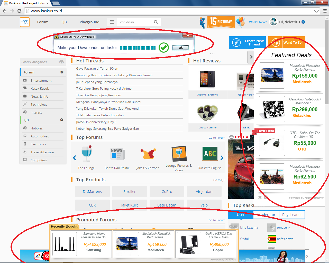Click the deletrius user avatar
Viewport: 329px width, 263px height.
[273, 22]
